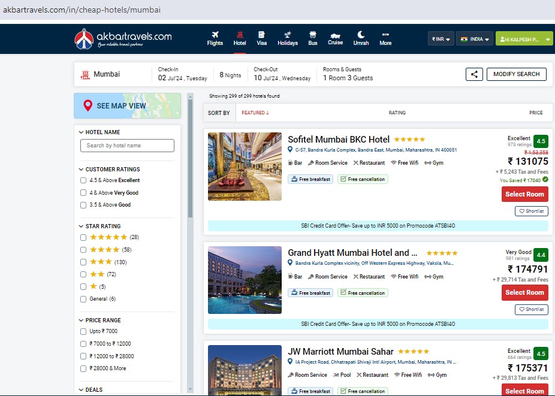Click Select Room for Sofitel Mumbai BKC
555x396 pixels.
(524, 194)
